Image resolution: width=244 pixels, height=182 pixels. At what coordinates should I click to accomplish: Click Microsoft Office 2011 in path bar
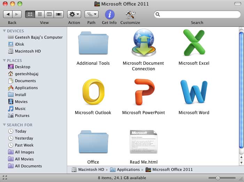(x=169, y=169)
